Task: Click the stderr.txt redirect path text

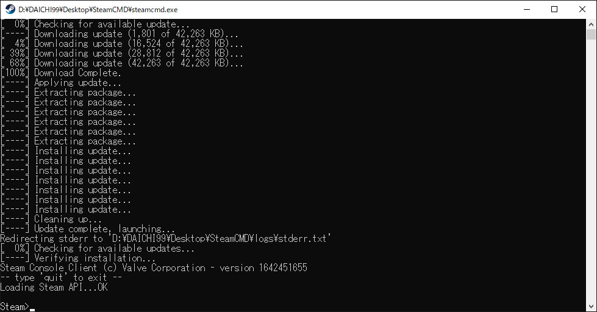Action: click(220, 238)
